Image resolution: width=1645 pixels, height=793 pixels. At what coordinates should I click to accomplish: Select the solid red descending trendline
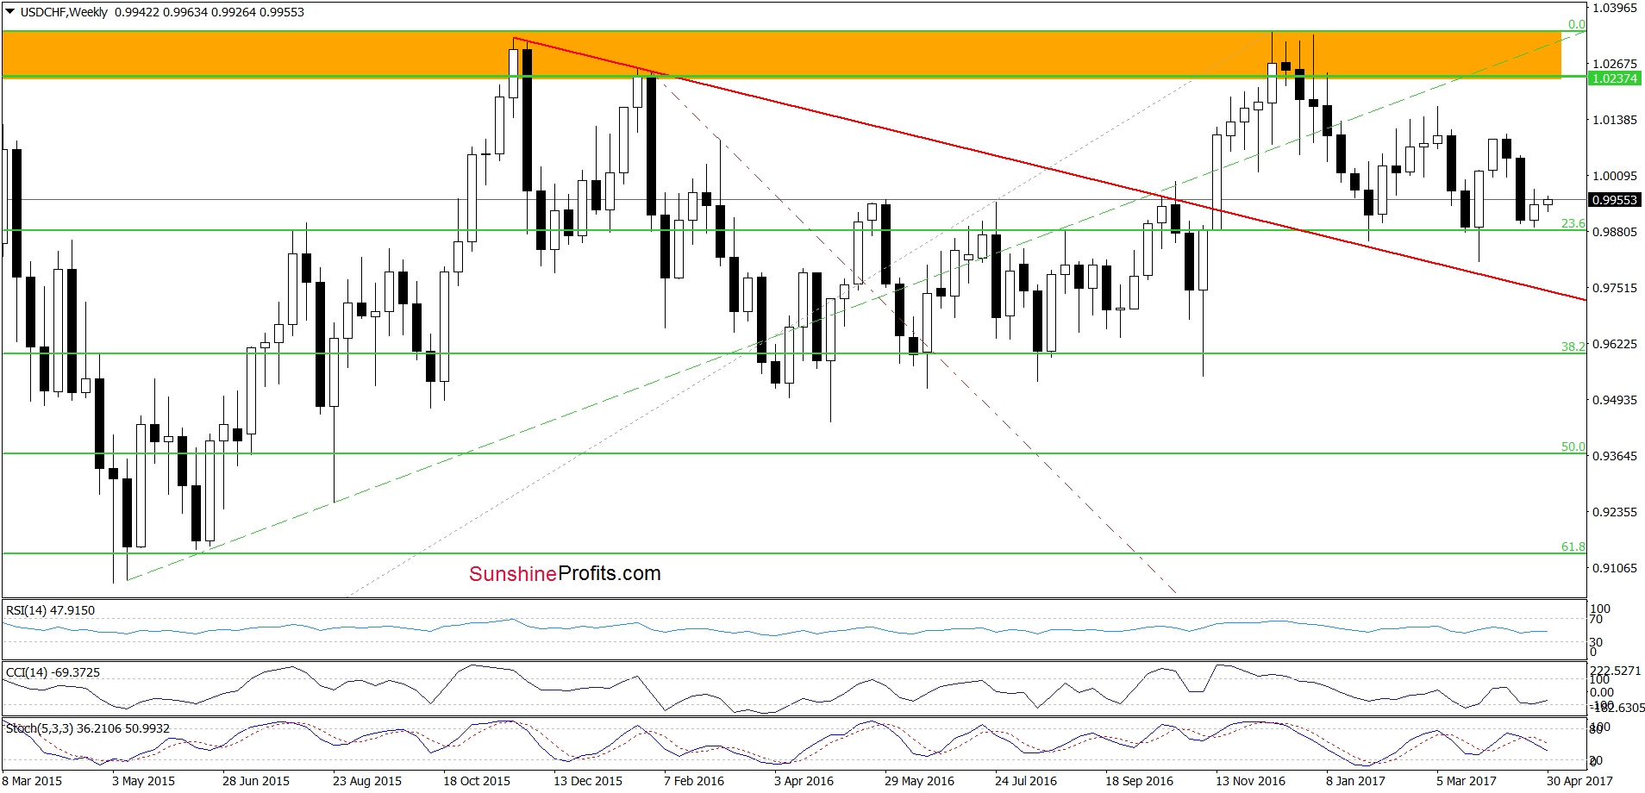tap(1049, 169)
